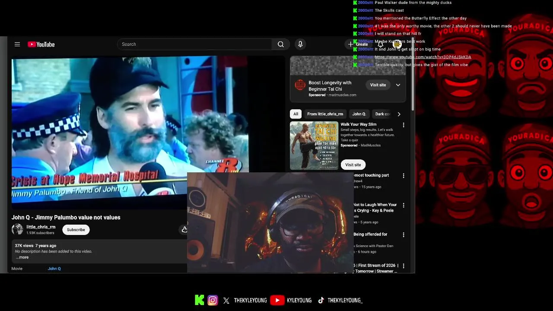553x311 pixels.
Task: Expand description with ...more
Action: coord(22,257)
